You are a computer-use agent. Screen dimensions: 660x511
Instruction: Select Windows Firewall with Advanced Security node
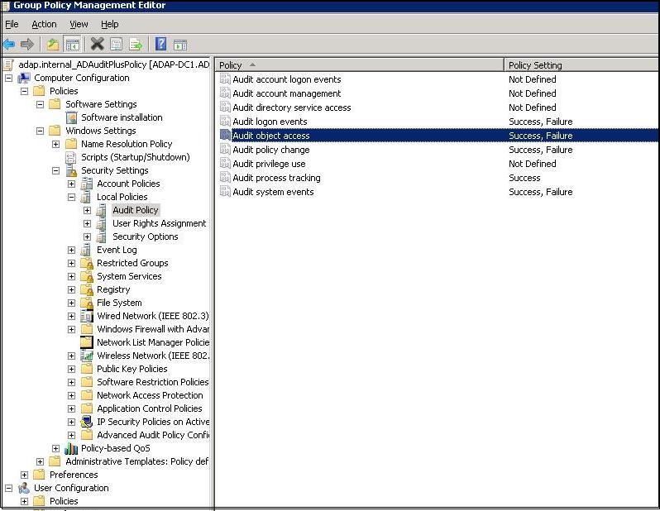(153, 329)
